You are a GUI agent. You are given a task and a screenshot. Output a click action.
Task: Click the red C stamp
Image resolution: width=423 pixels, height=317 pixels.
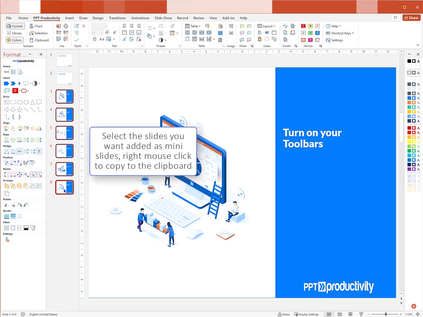[303, 26]
